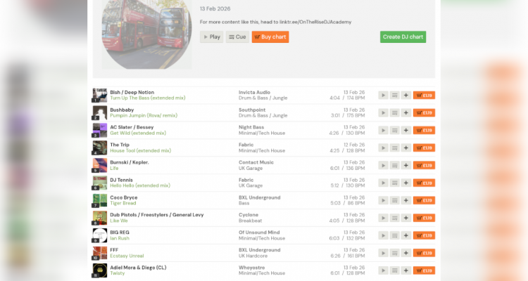The height and width of the screenshot is (281, 528).
Task: Click the plus icon on the Twisty row
Action: [x=406, y=270]
